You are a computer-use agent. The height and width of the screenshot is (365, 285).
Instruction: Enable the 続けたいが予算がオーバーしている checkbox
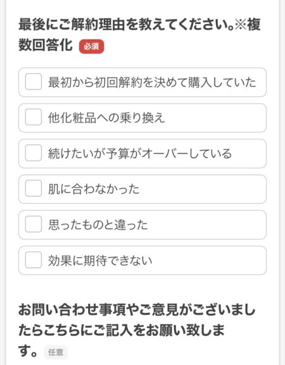(34, 153)
